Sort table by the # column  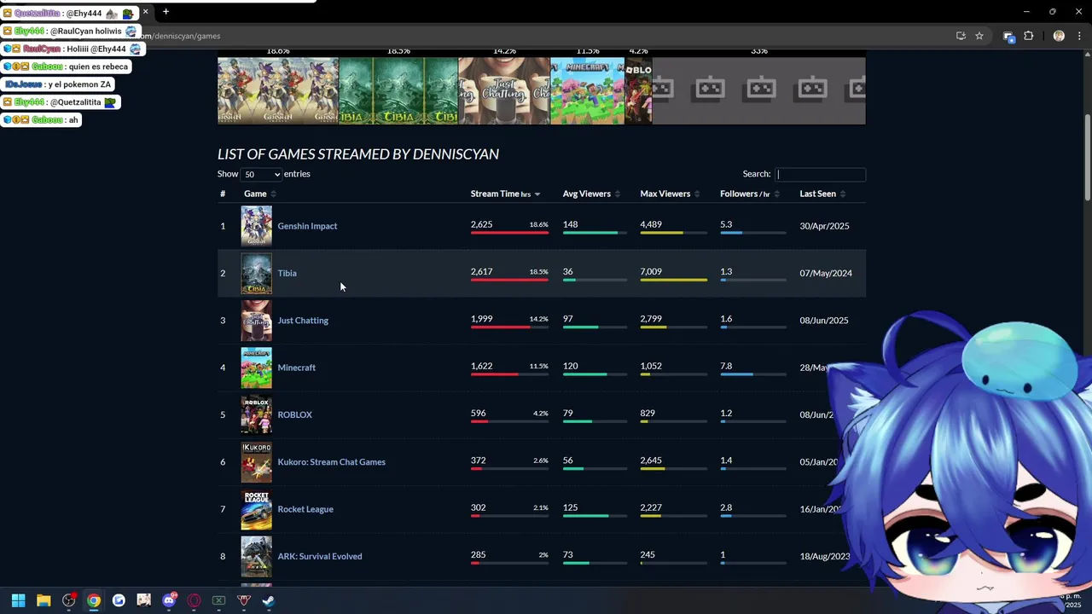223,194
